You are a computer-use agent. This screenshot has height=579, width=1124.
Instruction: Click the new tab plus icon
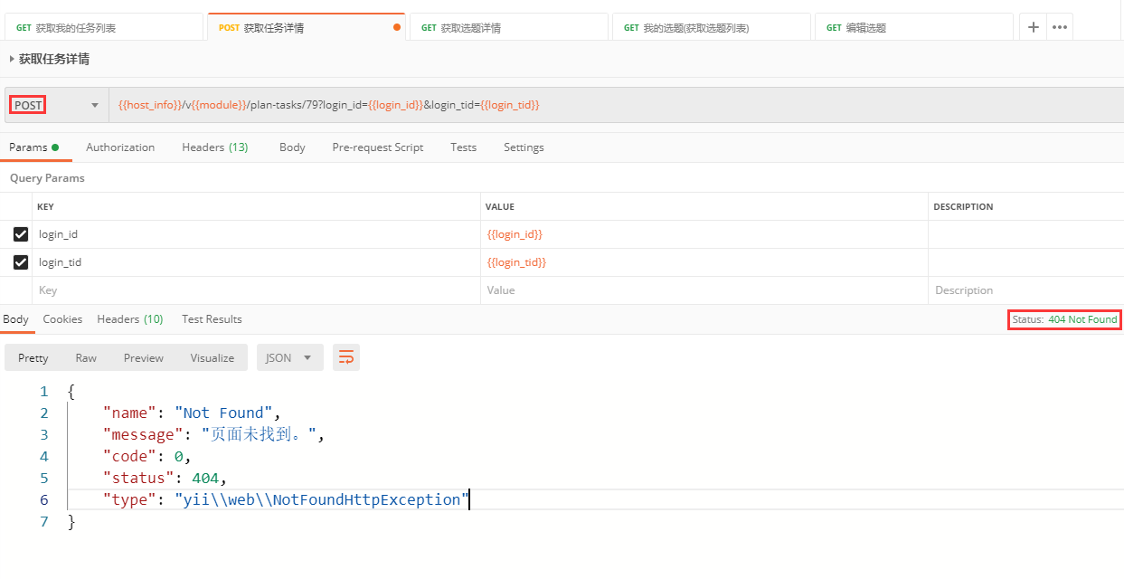1033,27
